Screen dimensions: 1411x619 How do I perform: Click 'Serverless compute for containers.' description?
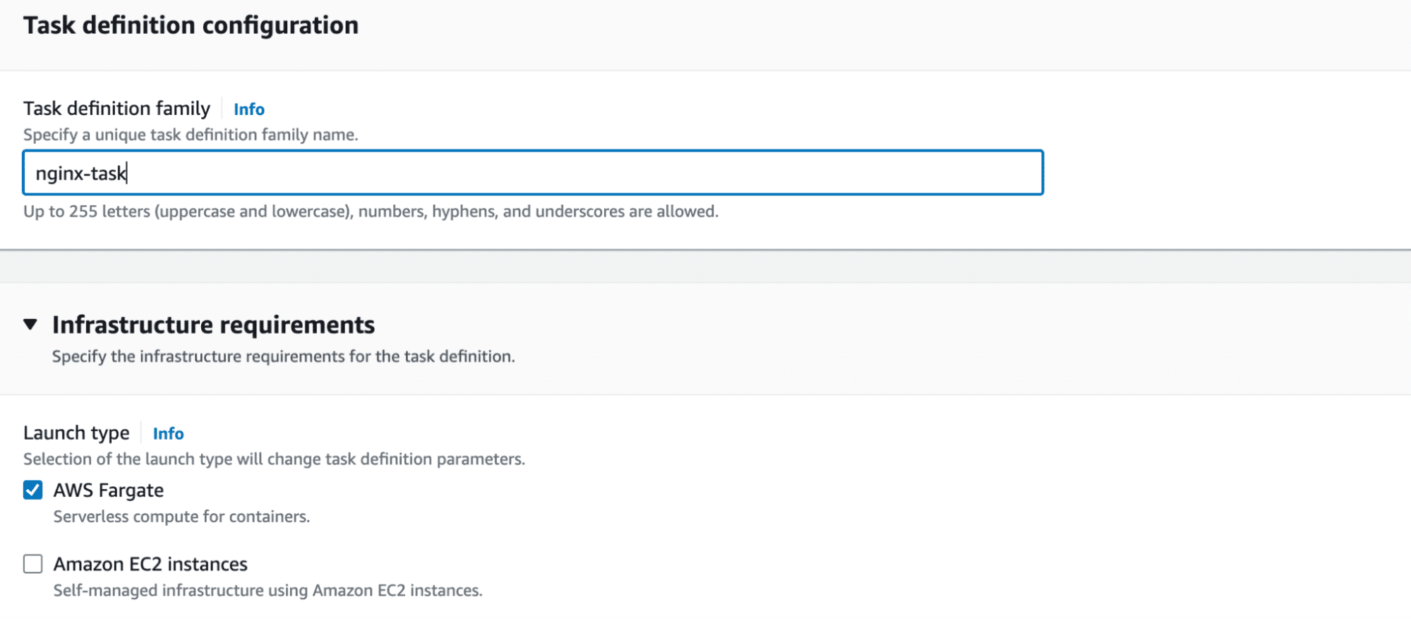181,517
